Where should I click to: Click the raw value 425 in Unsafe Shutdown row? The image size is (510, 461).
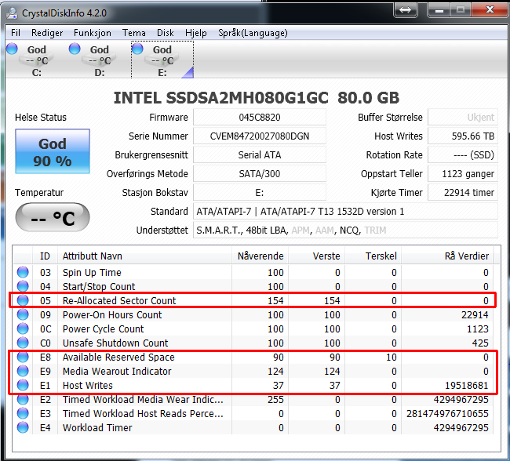(x=480, y=343)
